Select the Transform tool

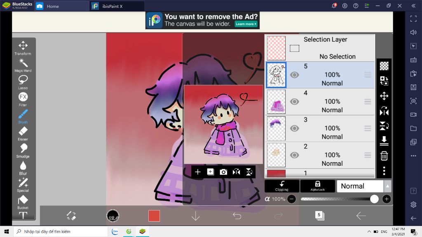pos(23,48)
